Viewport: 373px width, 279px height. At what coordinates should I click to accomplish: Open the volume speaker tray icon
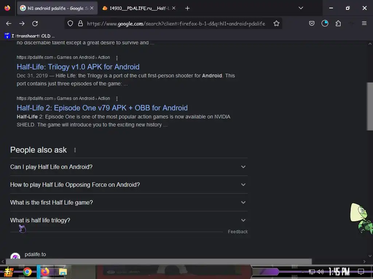[x=321, y=272]
